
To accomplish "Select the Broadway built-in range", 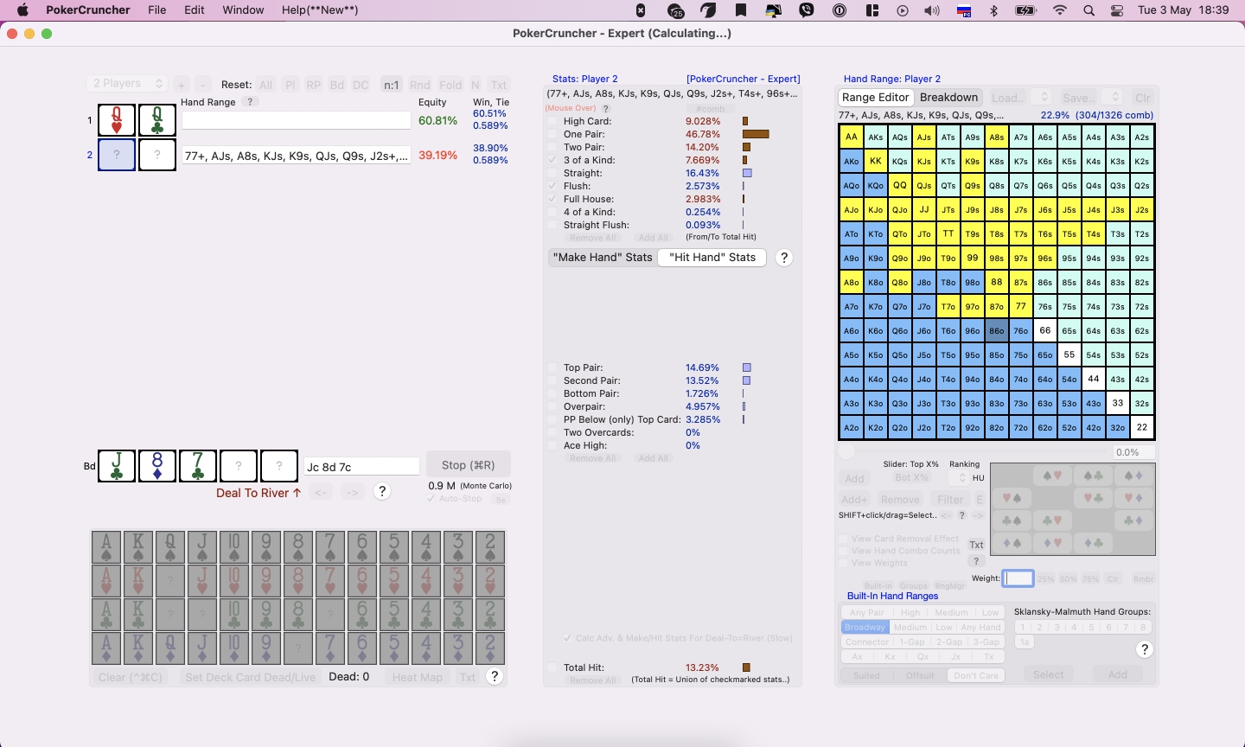I will 865,627.
